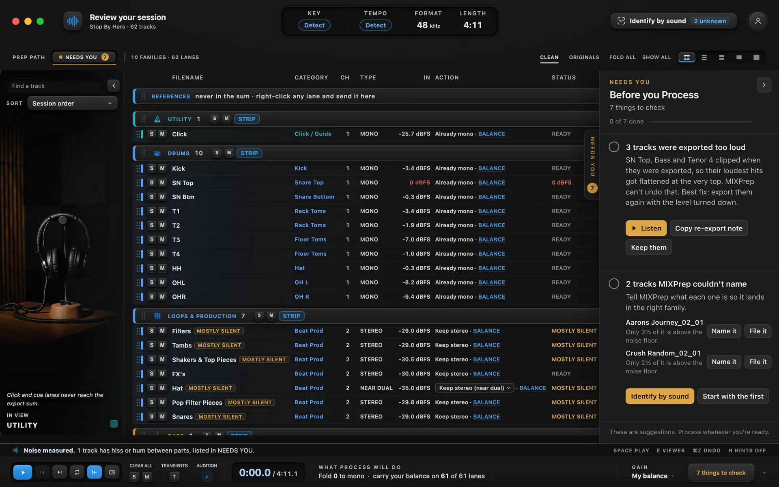Switch to the PREP PATH tab
Image resolution: width=779 pixels, height=487 pixels.
29,57
